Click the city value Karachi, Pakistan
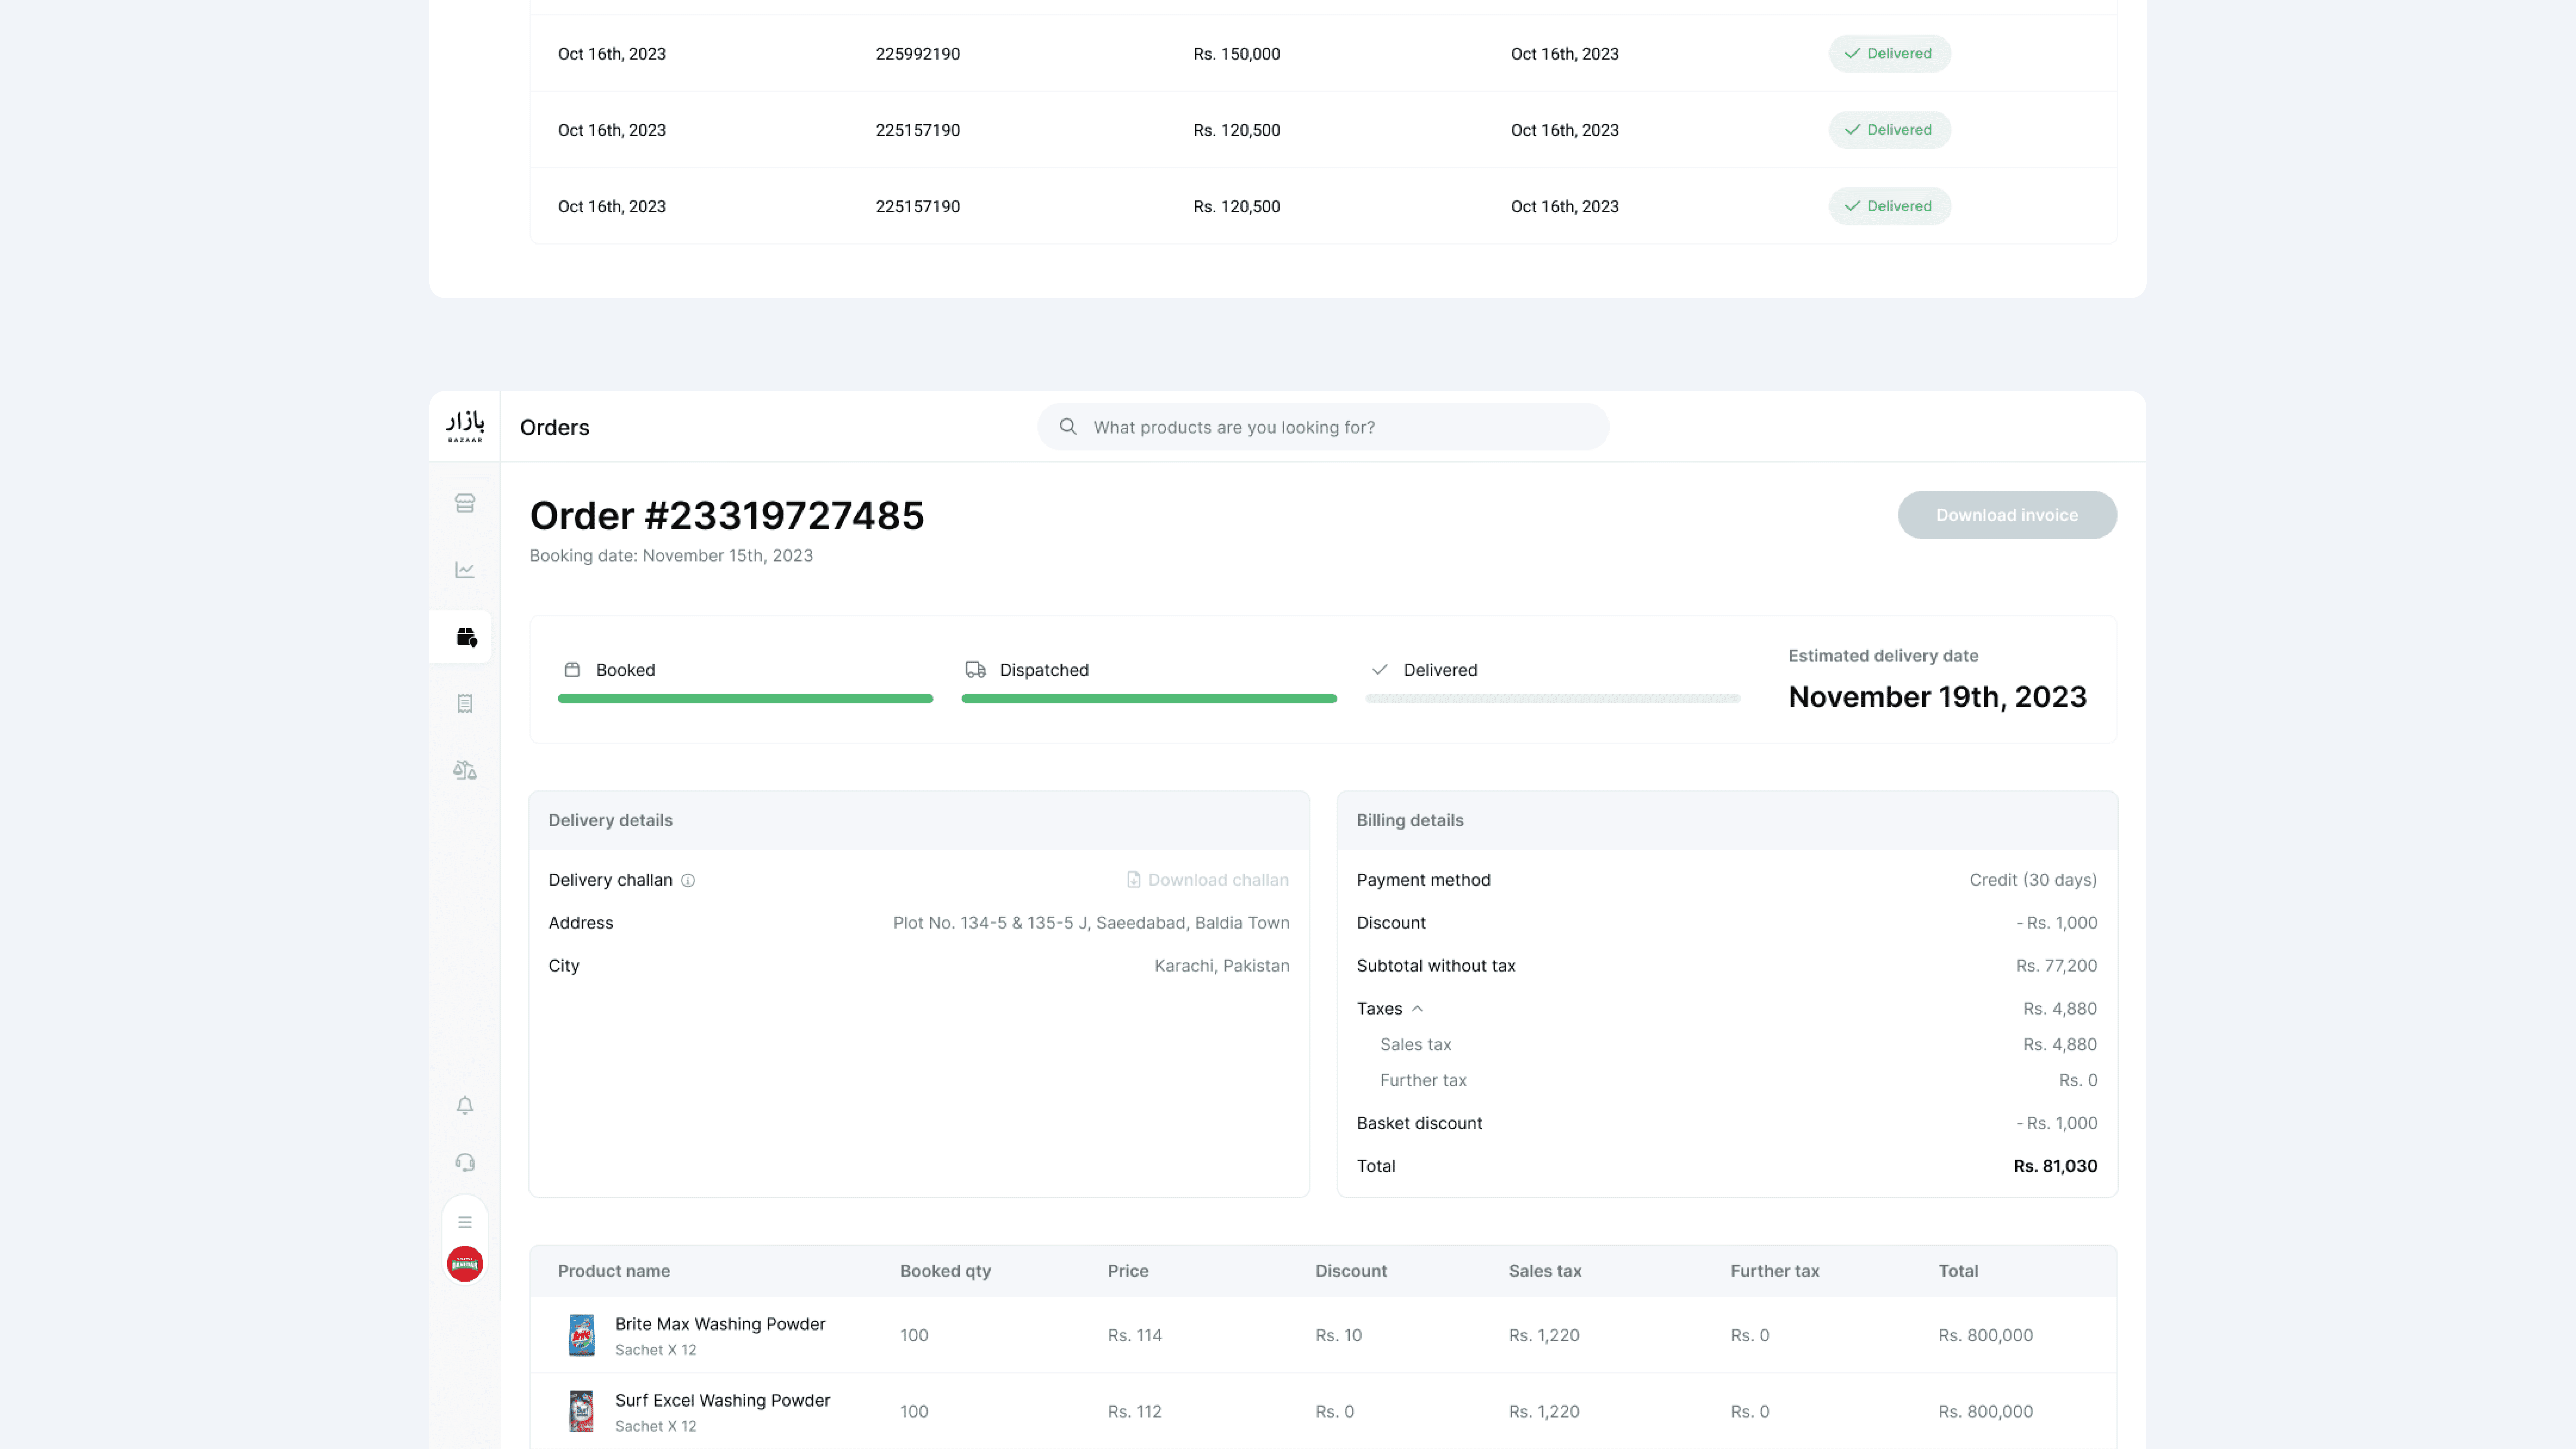Image resolution: width=2576 pixels, height=1449 pixels. click(x=1222, y=966)
